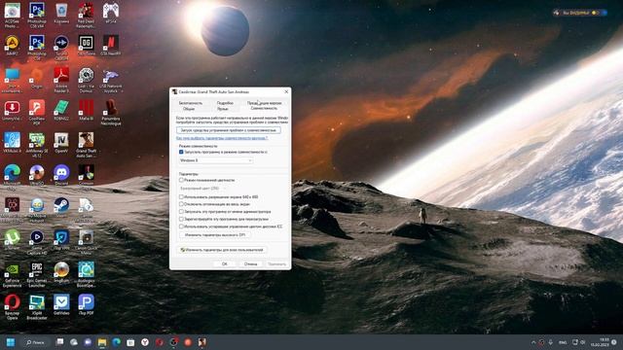The height and width of the screenshot is (350, 623).
Task: Click the taskbar search box
Action: coord(35,342)
